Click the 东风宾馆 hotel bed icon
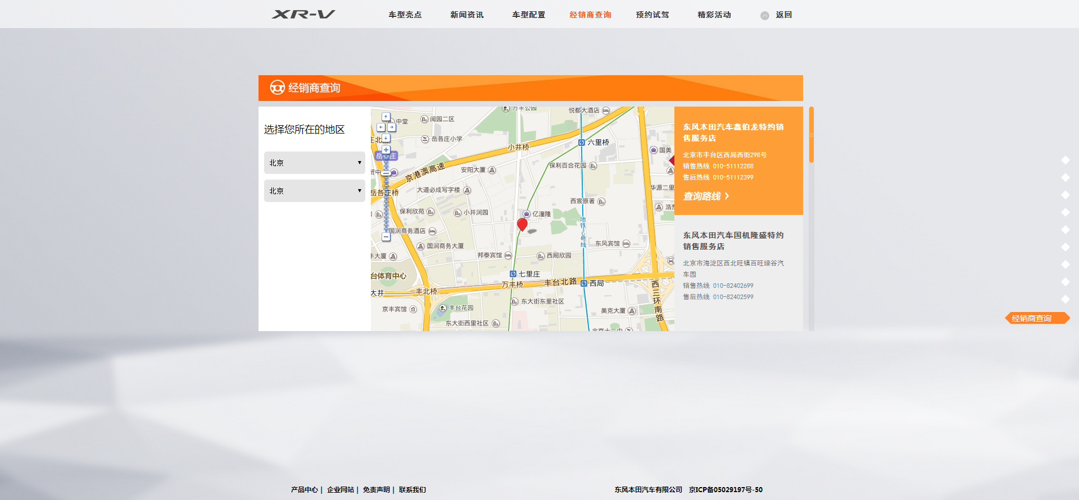 626,244
